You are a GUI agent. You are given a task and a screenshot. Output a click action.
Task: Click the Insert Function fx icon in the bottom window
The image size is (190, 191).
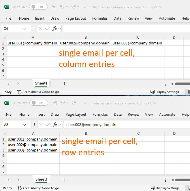55,125
